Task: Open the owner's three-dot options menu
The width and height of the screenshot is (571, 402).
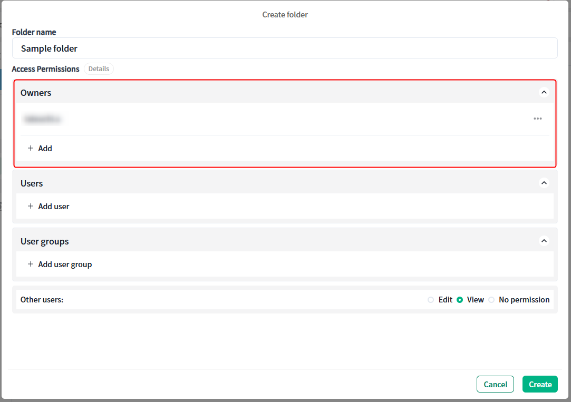Action: tap(537, 119)
